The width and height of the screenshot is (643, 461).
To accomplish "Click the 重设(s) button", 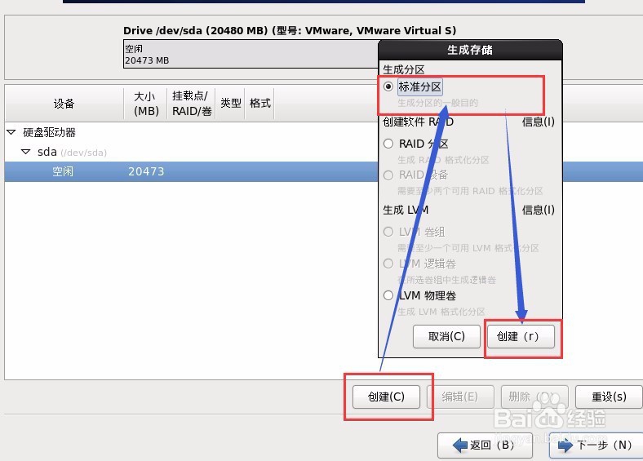I will pos(609,397).
